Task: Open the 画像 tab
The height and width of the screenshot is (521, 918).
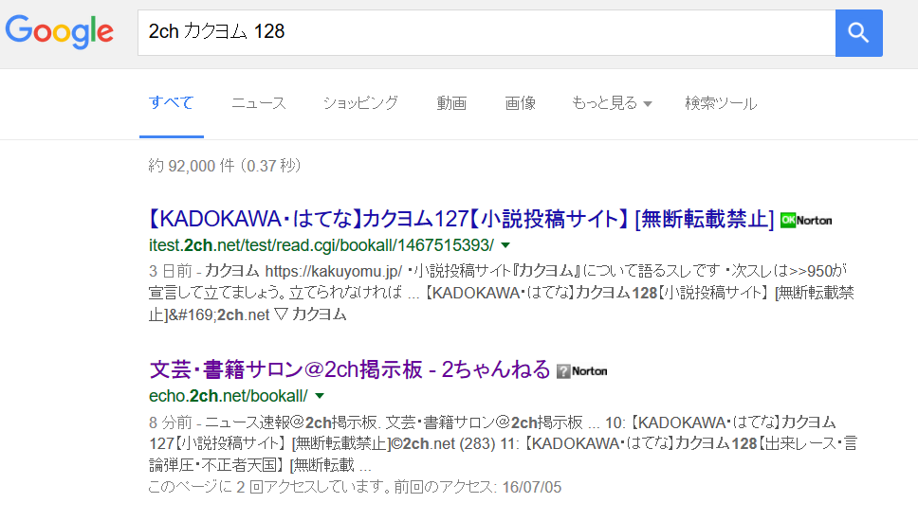Action: click(521, 103)
